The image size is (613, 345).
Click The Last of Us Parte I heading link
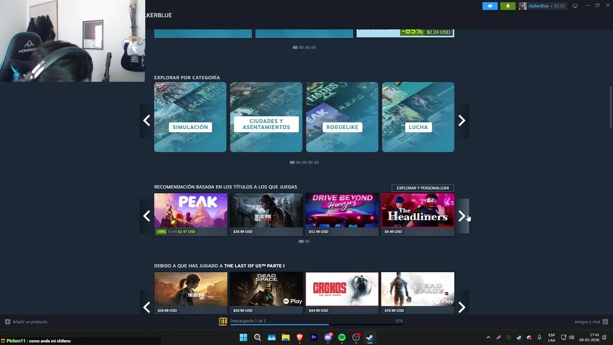click(254, 266)
